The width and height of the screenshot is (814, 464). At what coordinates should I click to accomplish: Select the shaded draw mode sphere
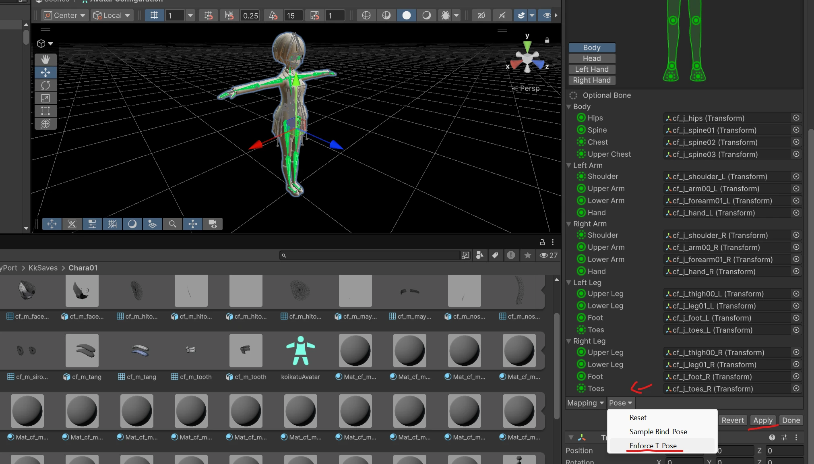tap(407, 15)
